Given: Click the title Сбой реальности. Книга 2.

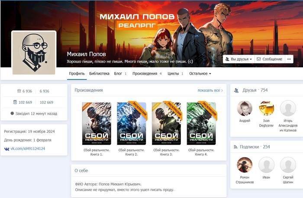Looking at the screenshot, I should point(132,152).
